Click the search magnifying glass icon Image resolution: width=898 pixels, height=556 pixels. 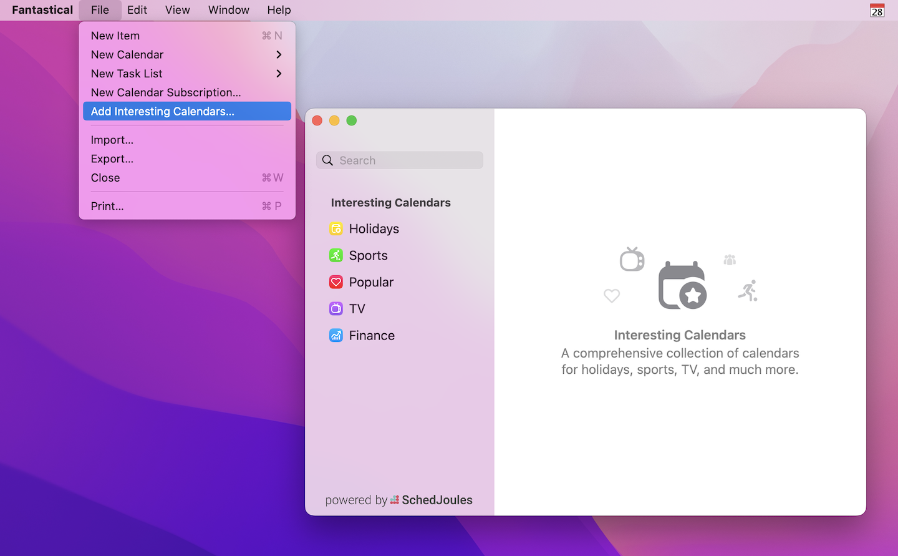327,160
